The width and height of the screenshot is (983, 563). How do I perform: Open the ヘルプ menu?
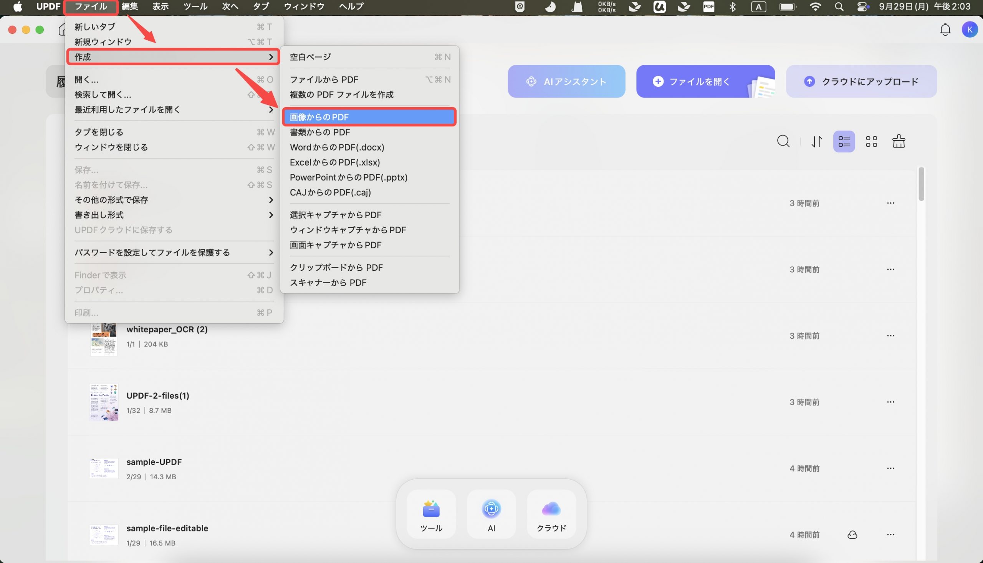pyautogui.click(x=351, y=7)
